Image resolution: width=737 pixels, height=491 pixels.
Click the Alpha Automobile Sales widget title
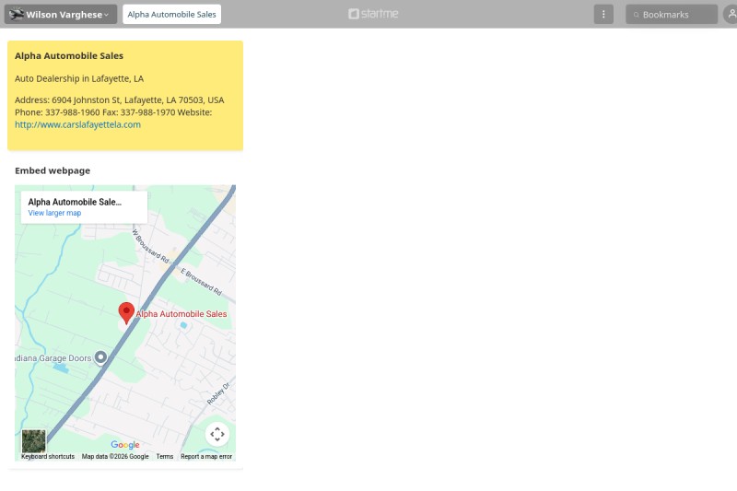pos(69,55)
